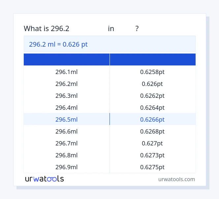Select the 0.6258pt table cell
219x199 pixels.
pyautogui.click(x=152, y=72)
